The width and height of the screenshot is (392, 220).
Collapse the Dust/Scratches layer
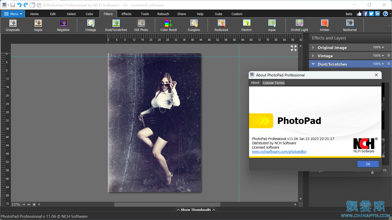click(x=313, y=64)
